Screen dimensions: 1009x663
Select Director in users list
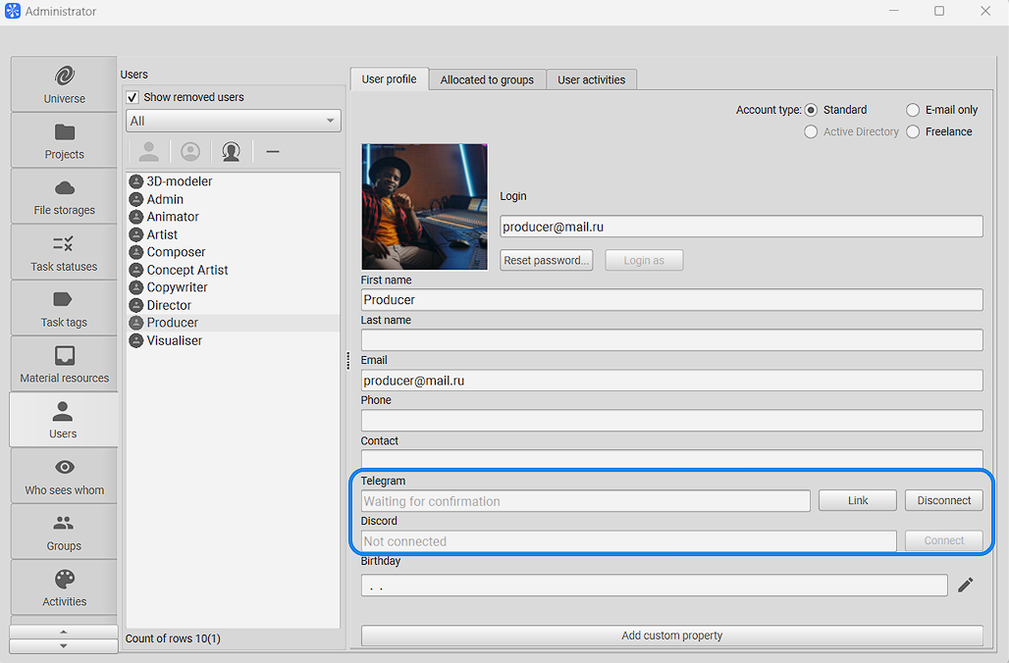(x=233, y=305)
